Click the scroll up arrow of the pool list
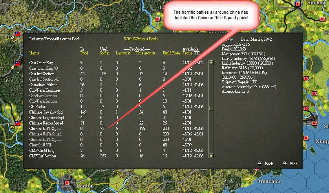 [x=211, y=62]
